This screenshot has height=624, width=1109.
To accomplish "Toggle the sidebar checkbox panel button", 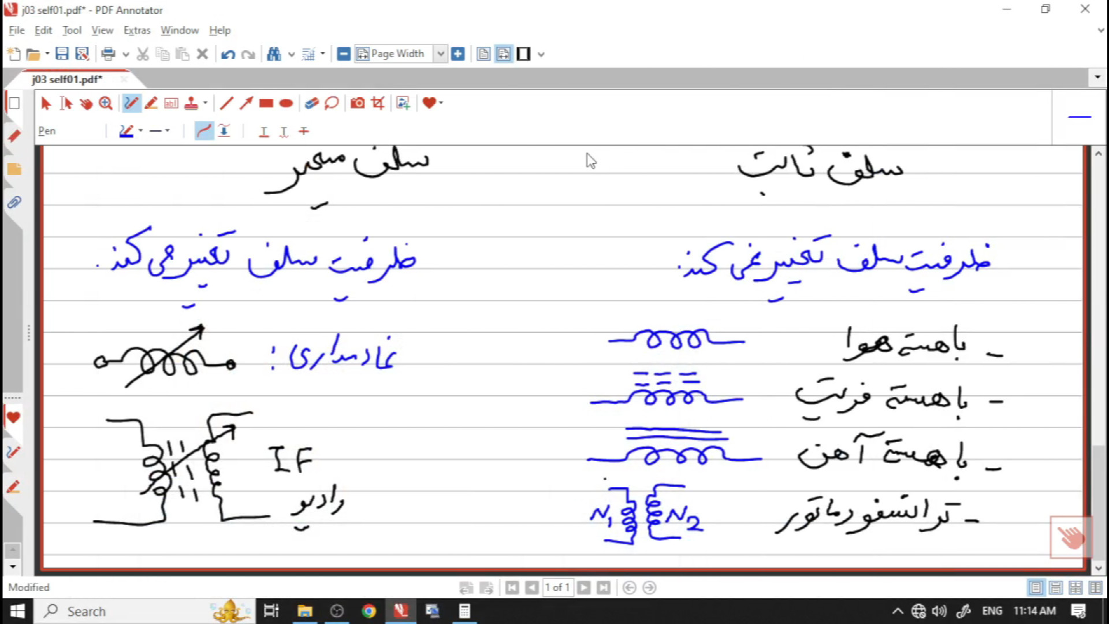I will (14, 103).
